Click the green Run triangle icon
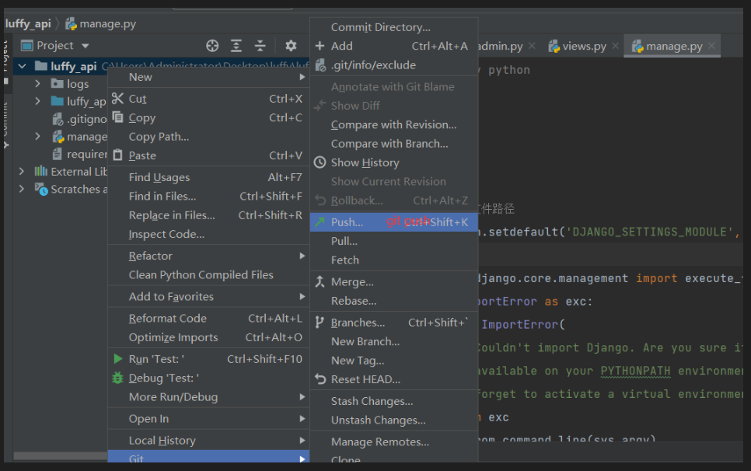 coord(118,358)
